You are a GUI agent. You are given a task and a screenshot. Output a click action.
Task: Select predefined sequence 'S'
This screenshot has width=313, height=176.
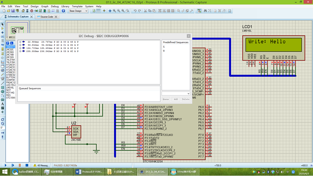164,47
